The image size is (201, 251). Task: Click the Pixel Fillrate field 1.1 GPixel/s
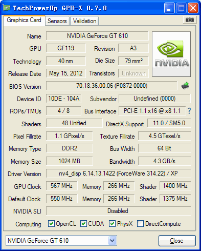[x=70, y=136]
